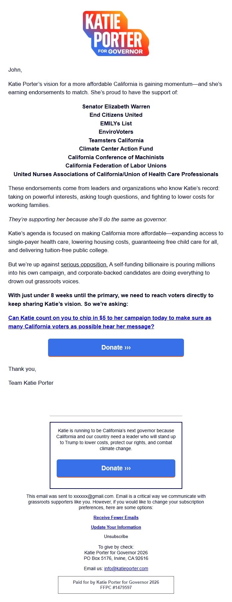Click the Katie Porter for Governor logo
The image size is (232, 602).
116,34
